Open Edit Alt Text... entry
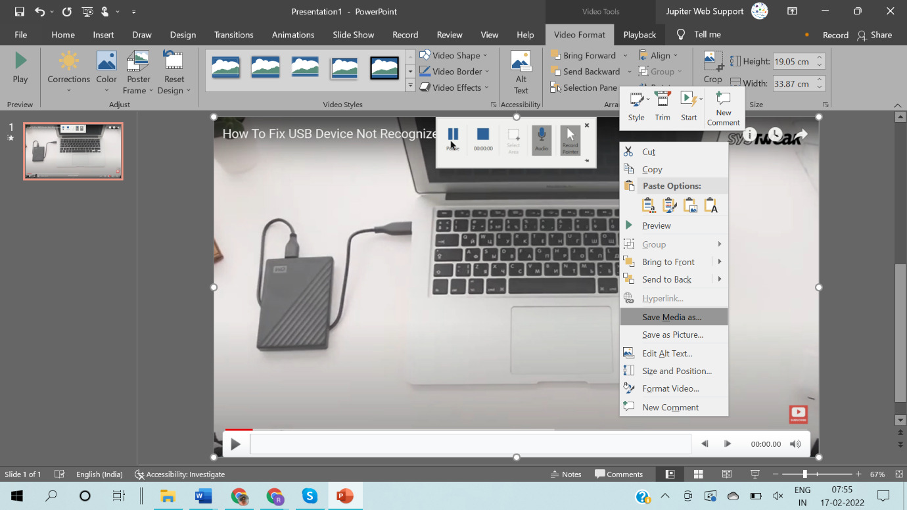 point(674,353)
